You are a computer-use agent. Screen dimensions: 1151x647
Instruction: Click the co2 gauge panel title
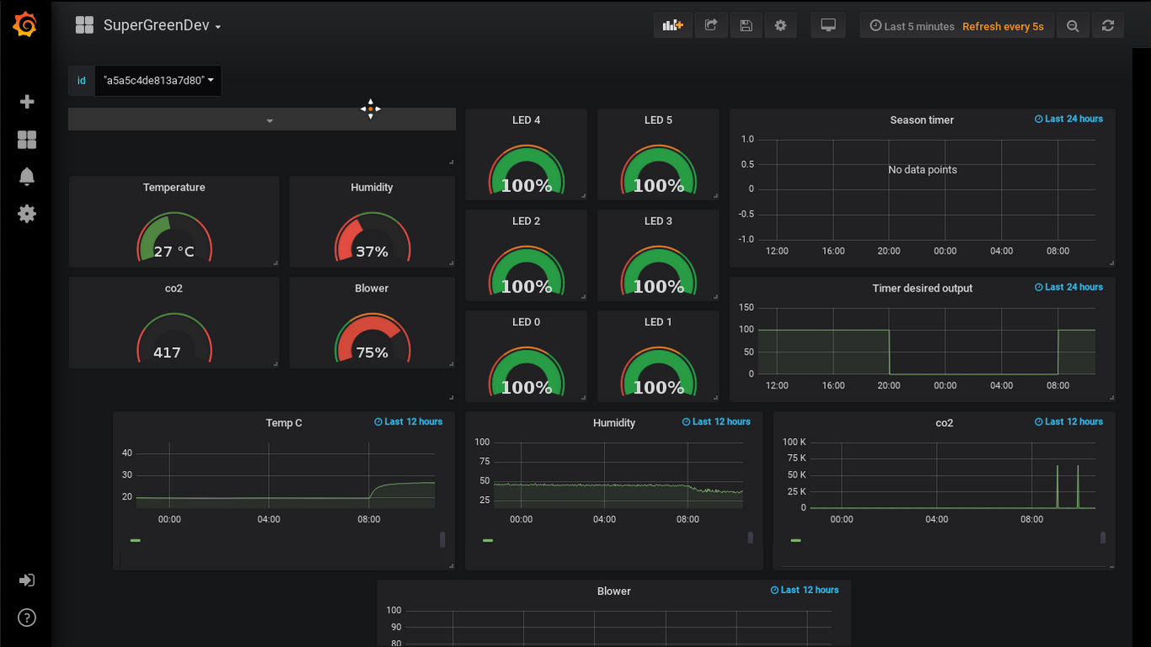point(174,288)
